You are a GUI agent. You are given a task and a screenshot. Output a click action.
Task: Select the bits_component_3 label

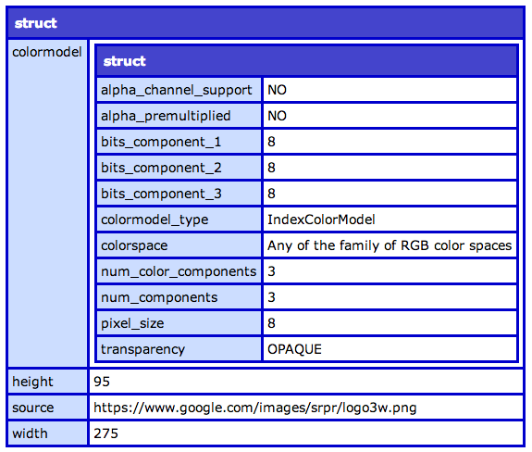[161, 194]
